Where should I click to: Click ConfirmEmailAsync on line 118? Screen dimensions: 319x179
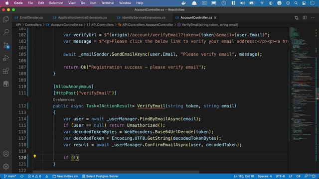pos(166,145)
